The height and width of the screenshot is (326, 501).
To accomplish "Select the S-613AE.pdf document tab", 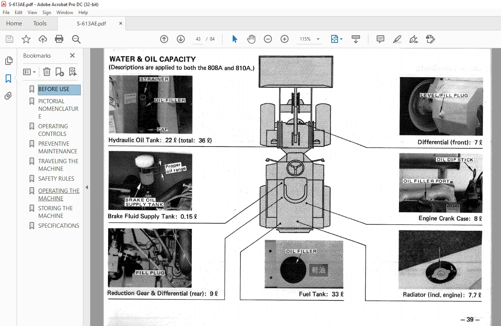I will (x=91, y=24).
